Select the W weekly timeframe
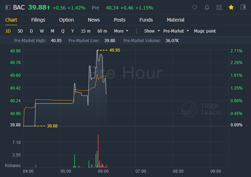This screenshot has height=177, width=251. pos(42,31)
